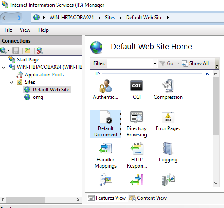Click the Connections pane horizontal scrollbar thumb
This screenshot has height=208, width=224.
[26, 200]
